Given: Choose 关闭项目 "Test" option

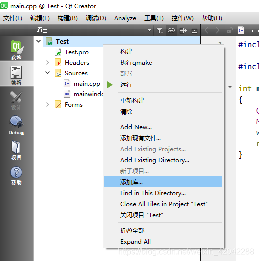Looking at the screenshot, I should (163, 215).
